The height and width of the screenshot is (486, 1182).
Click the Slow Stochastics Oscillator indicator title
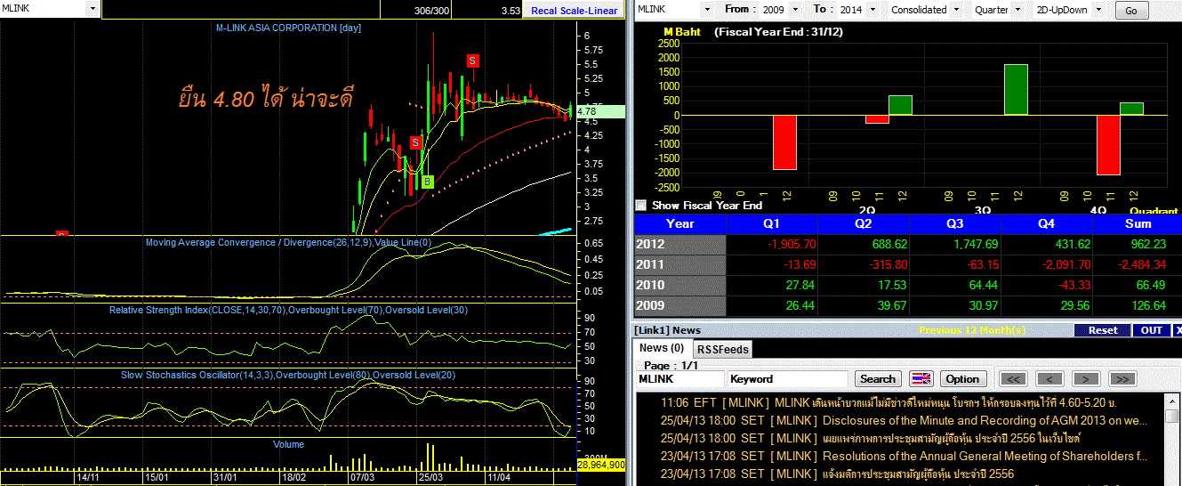[289, 375]
